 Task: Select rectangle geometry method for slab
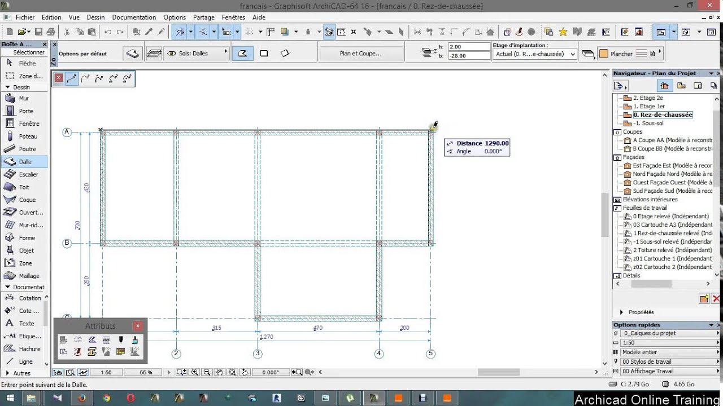tap(264, 54)
